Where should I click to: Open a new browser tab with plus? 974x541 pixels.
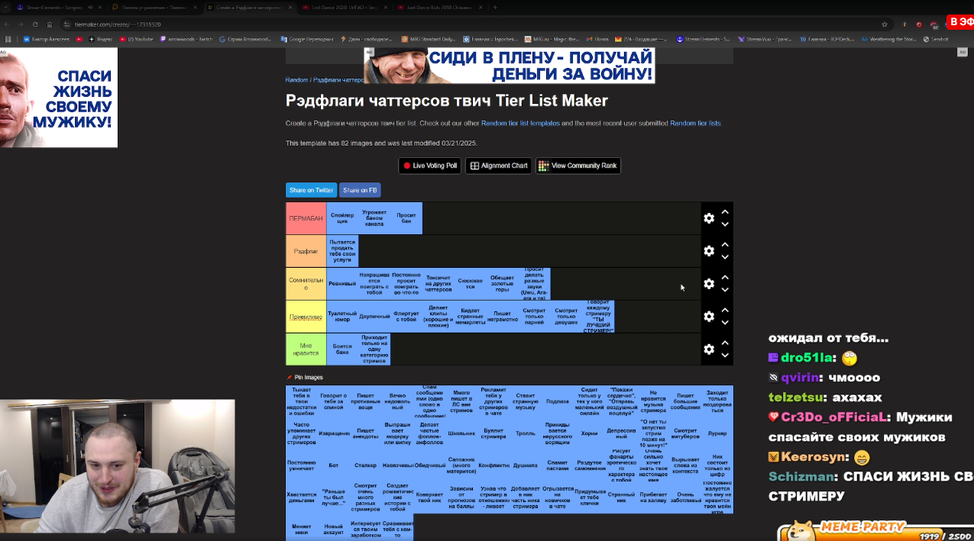[x=495, y=8]
